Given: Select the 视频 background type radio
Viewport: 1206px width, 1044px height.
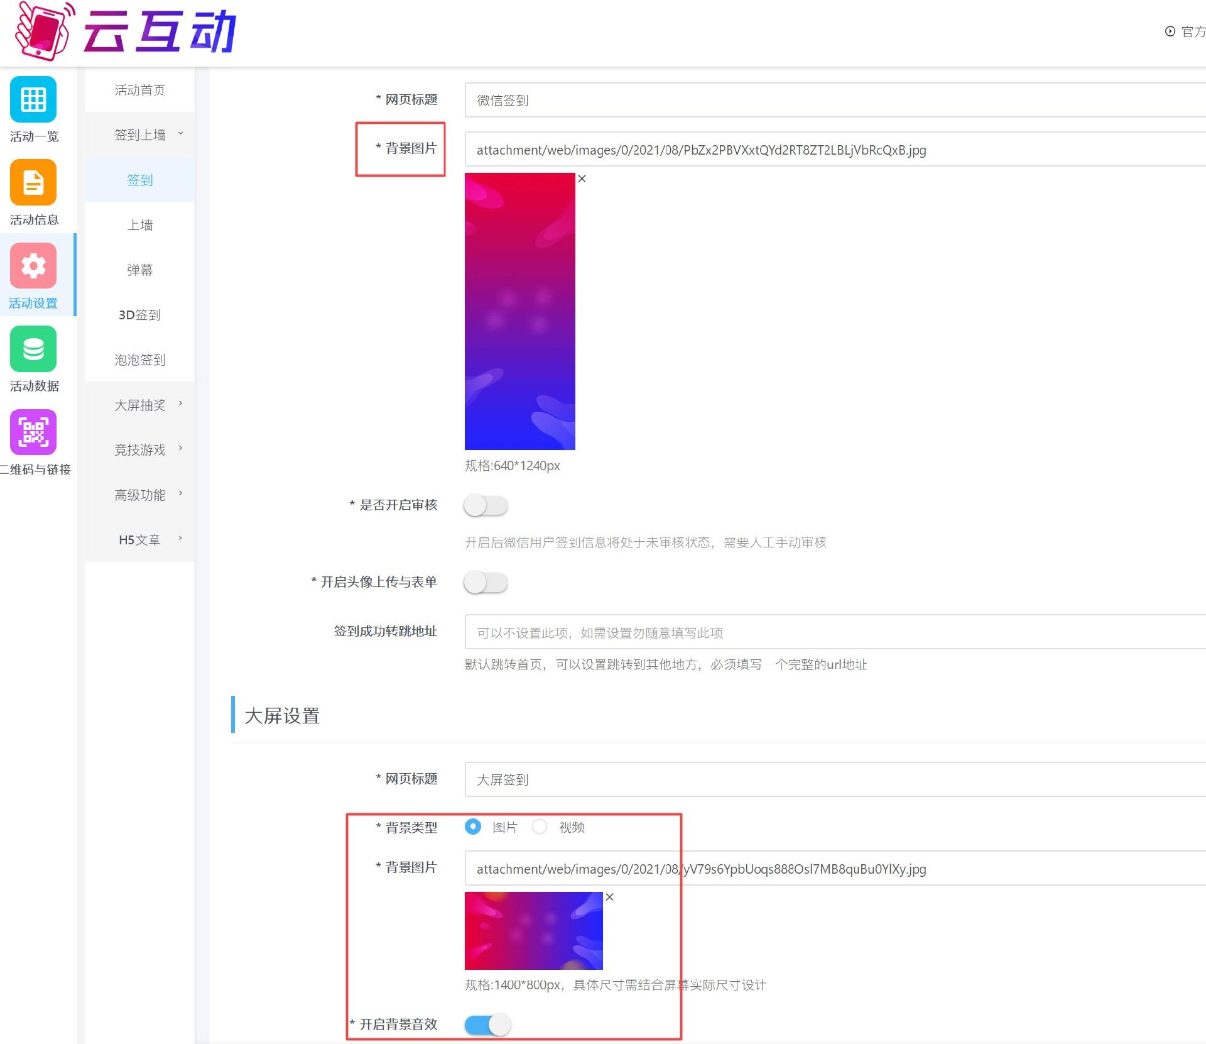Looking at the screenshot, I should [x=540, y=827].
